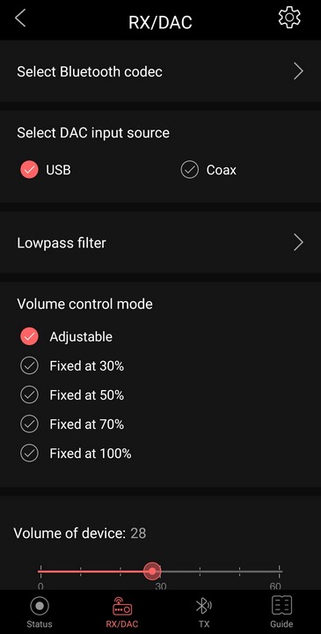Open the Lowpass filter row
321x634 pixels.
click(160, 243)
